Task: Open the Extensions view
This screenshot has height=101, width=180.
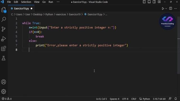Action: point(4,49)
